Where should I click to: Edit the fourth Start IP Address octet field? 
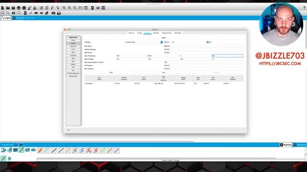pyautogui.click(x=227, y=56)
